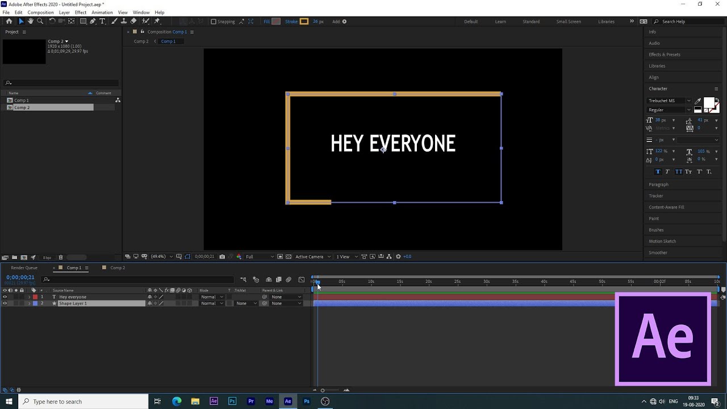Hide the Hey everyone text layer

click(x=5, y=297)
